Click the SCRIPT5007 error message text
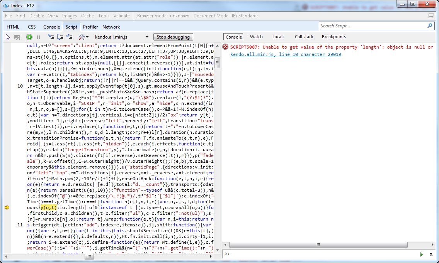The image size is (439, 263). pos(332,47)
